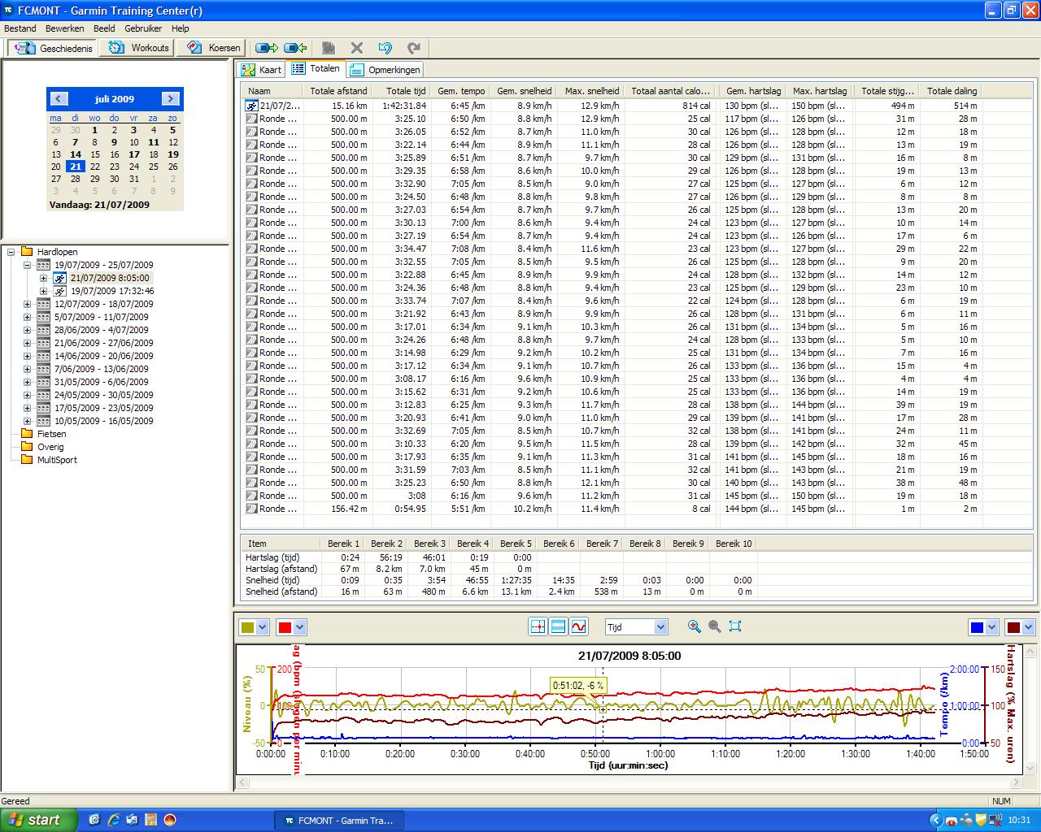Click the Send to device toolbar icon
This screenshot has height=832, width=1041.
click(266, 48)
